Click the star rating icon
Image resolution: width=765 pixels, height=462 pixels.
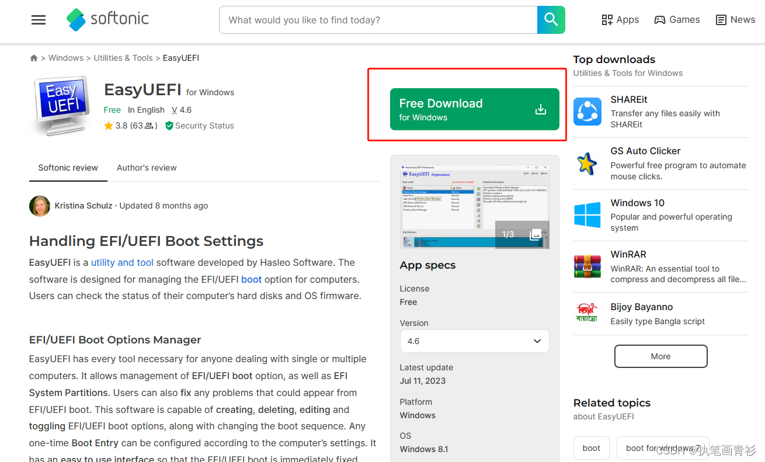click(108, 126)
